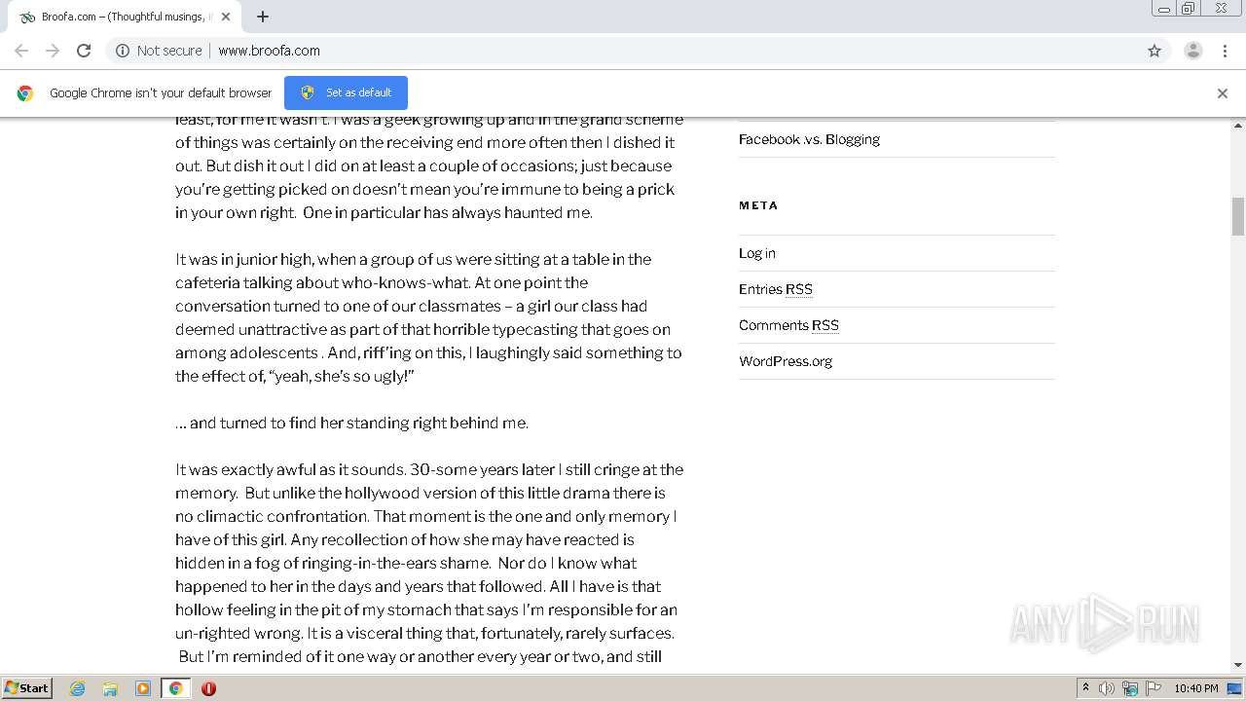Select the Broofa.com browser tab
The image size is (1246, 701).
[x=125, y=17]
